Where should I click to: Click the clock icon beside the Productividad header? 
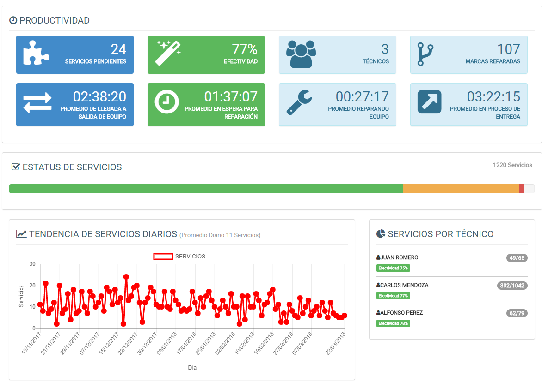[x=14, y=20]
